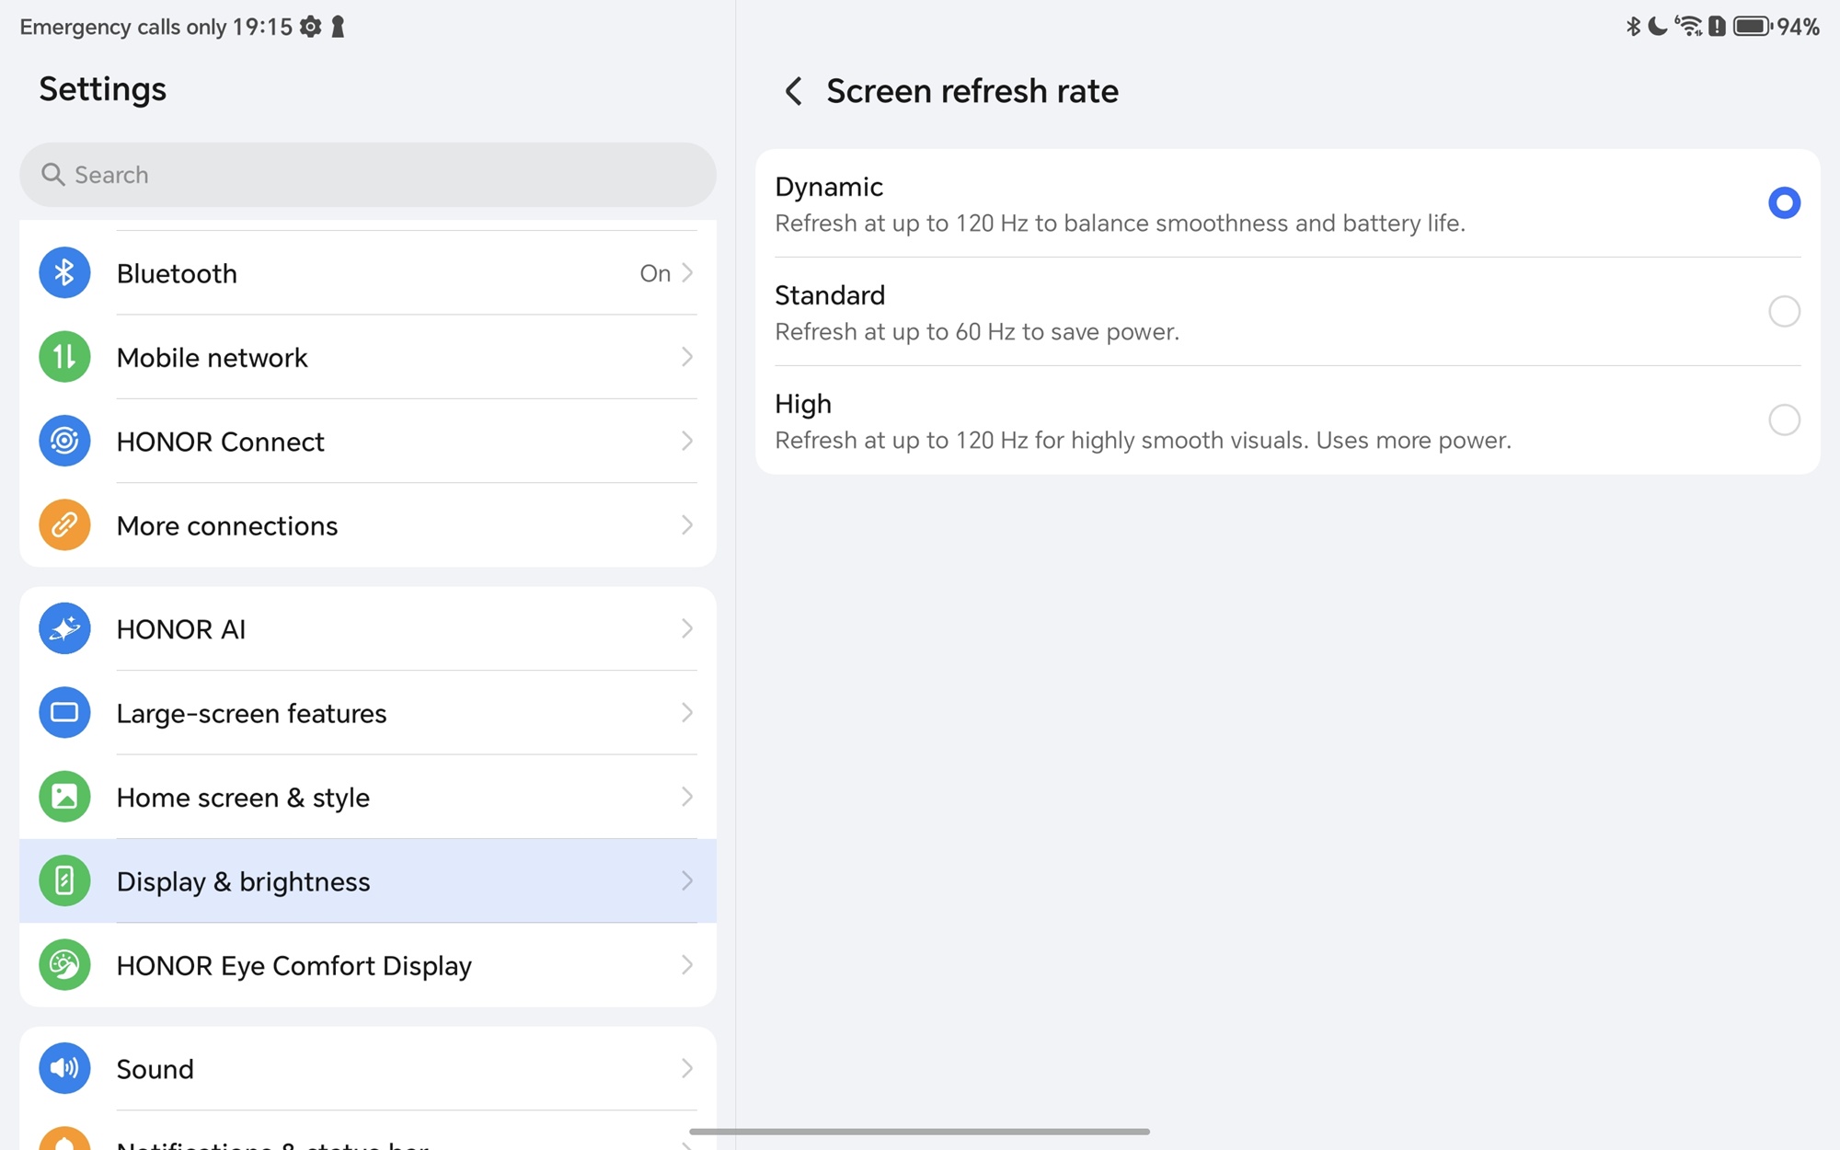1840x1150 pixels.
Task: Click the HONOR Connect icon
Action: click(x=64, y=442)
